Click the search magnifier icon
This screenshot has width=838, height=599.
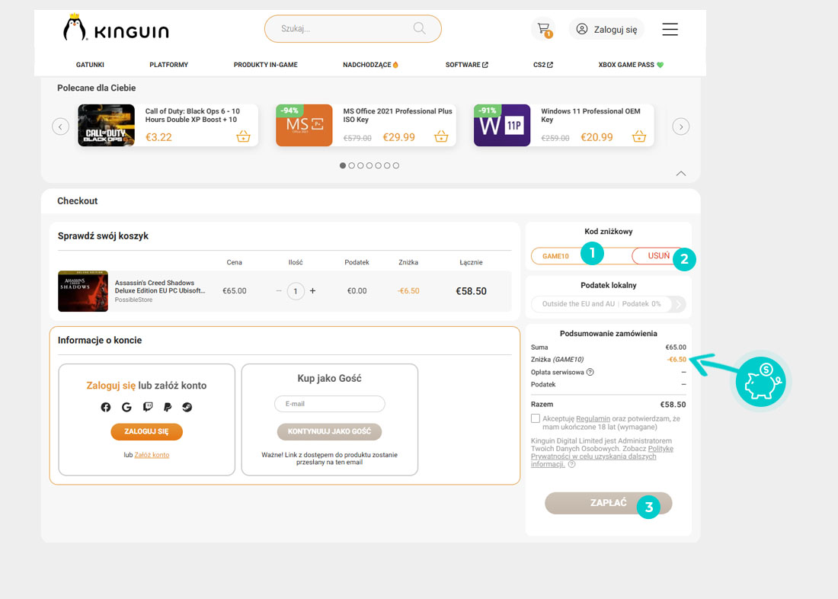point(420,28)
